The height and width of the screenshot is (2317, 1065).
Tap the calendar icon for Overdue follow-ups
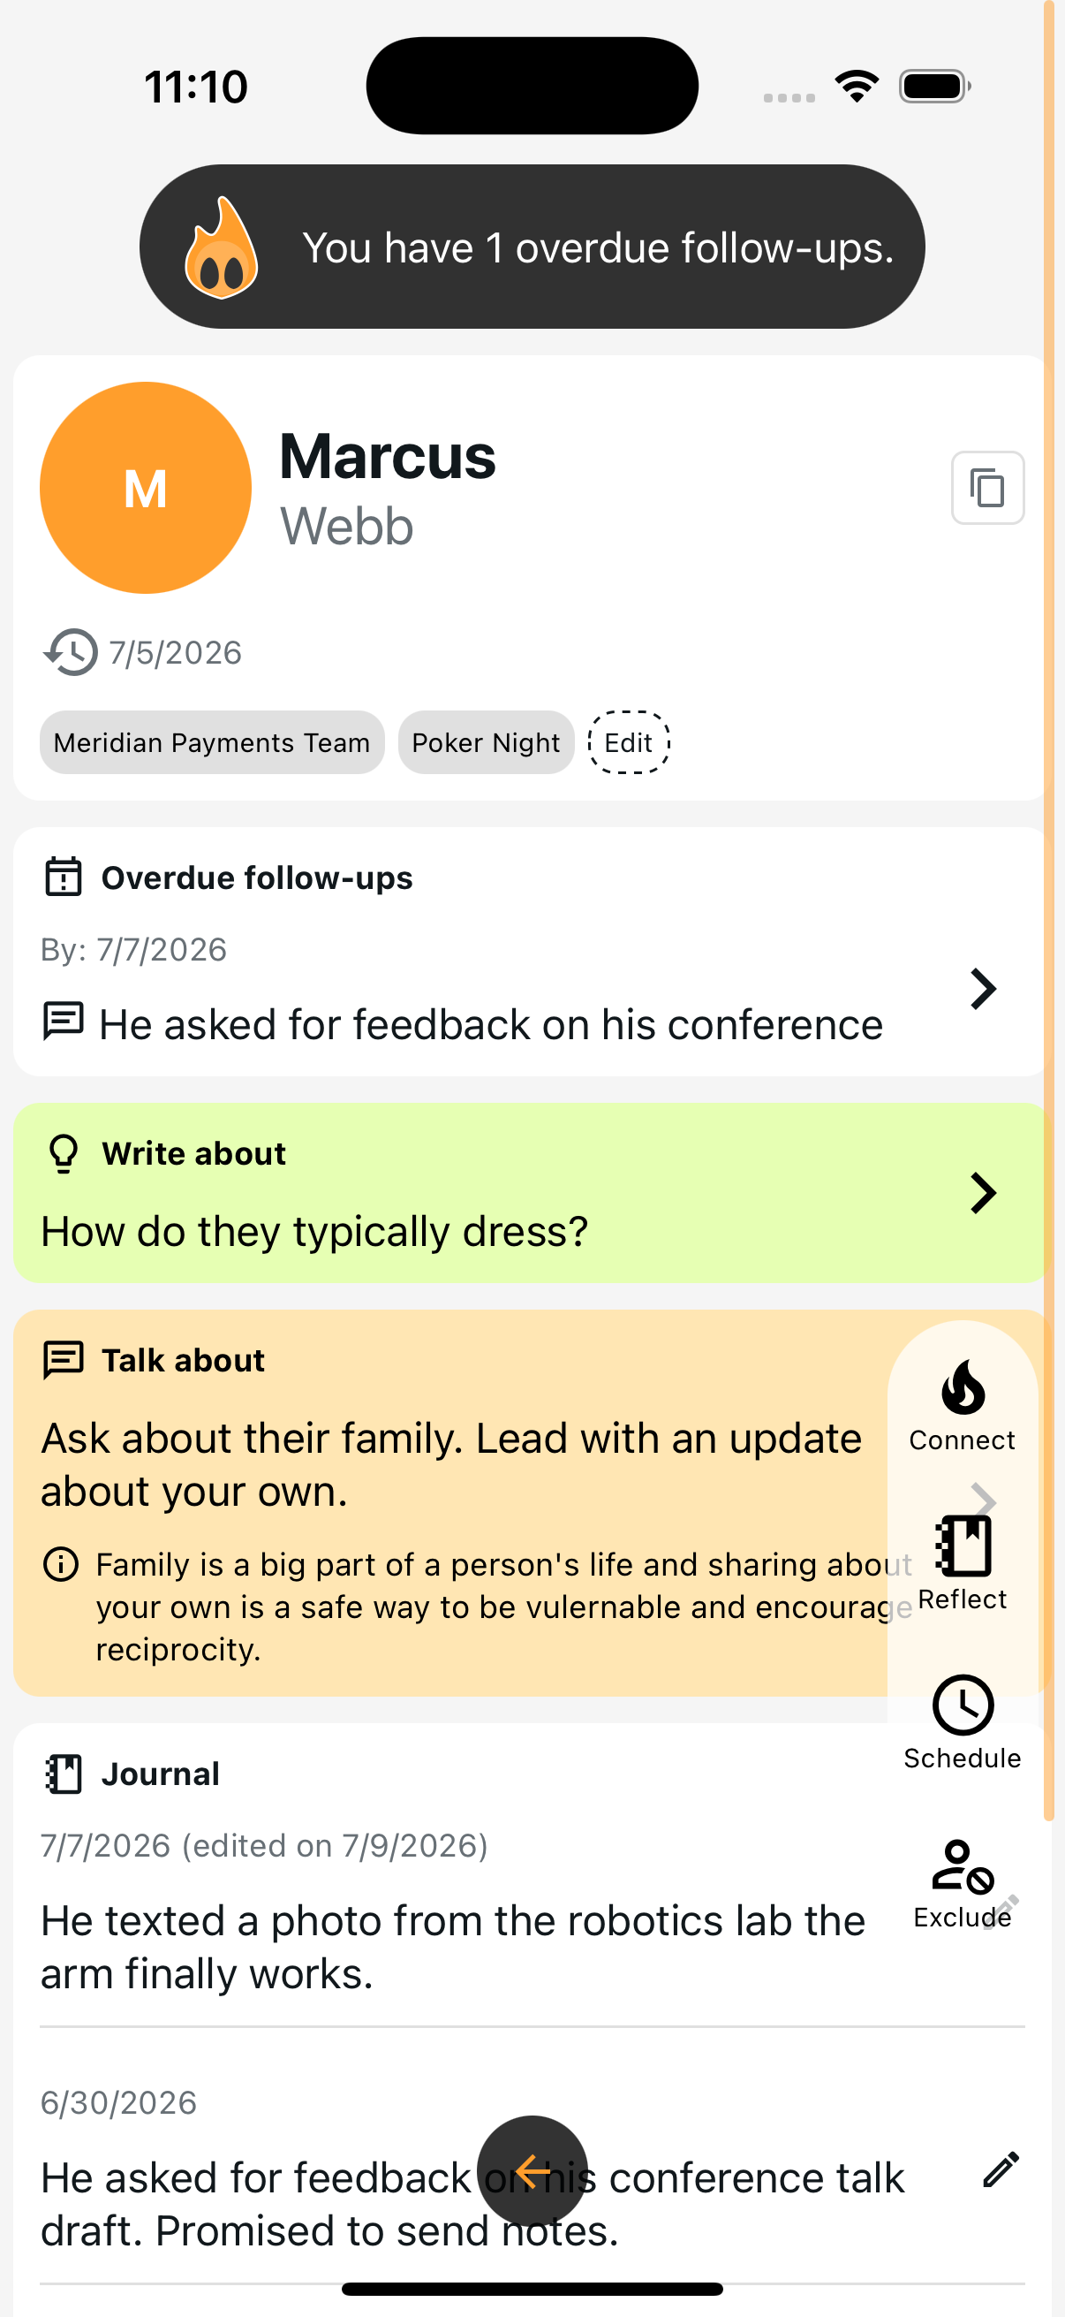click(64, 877)
